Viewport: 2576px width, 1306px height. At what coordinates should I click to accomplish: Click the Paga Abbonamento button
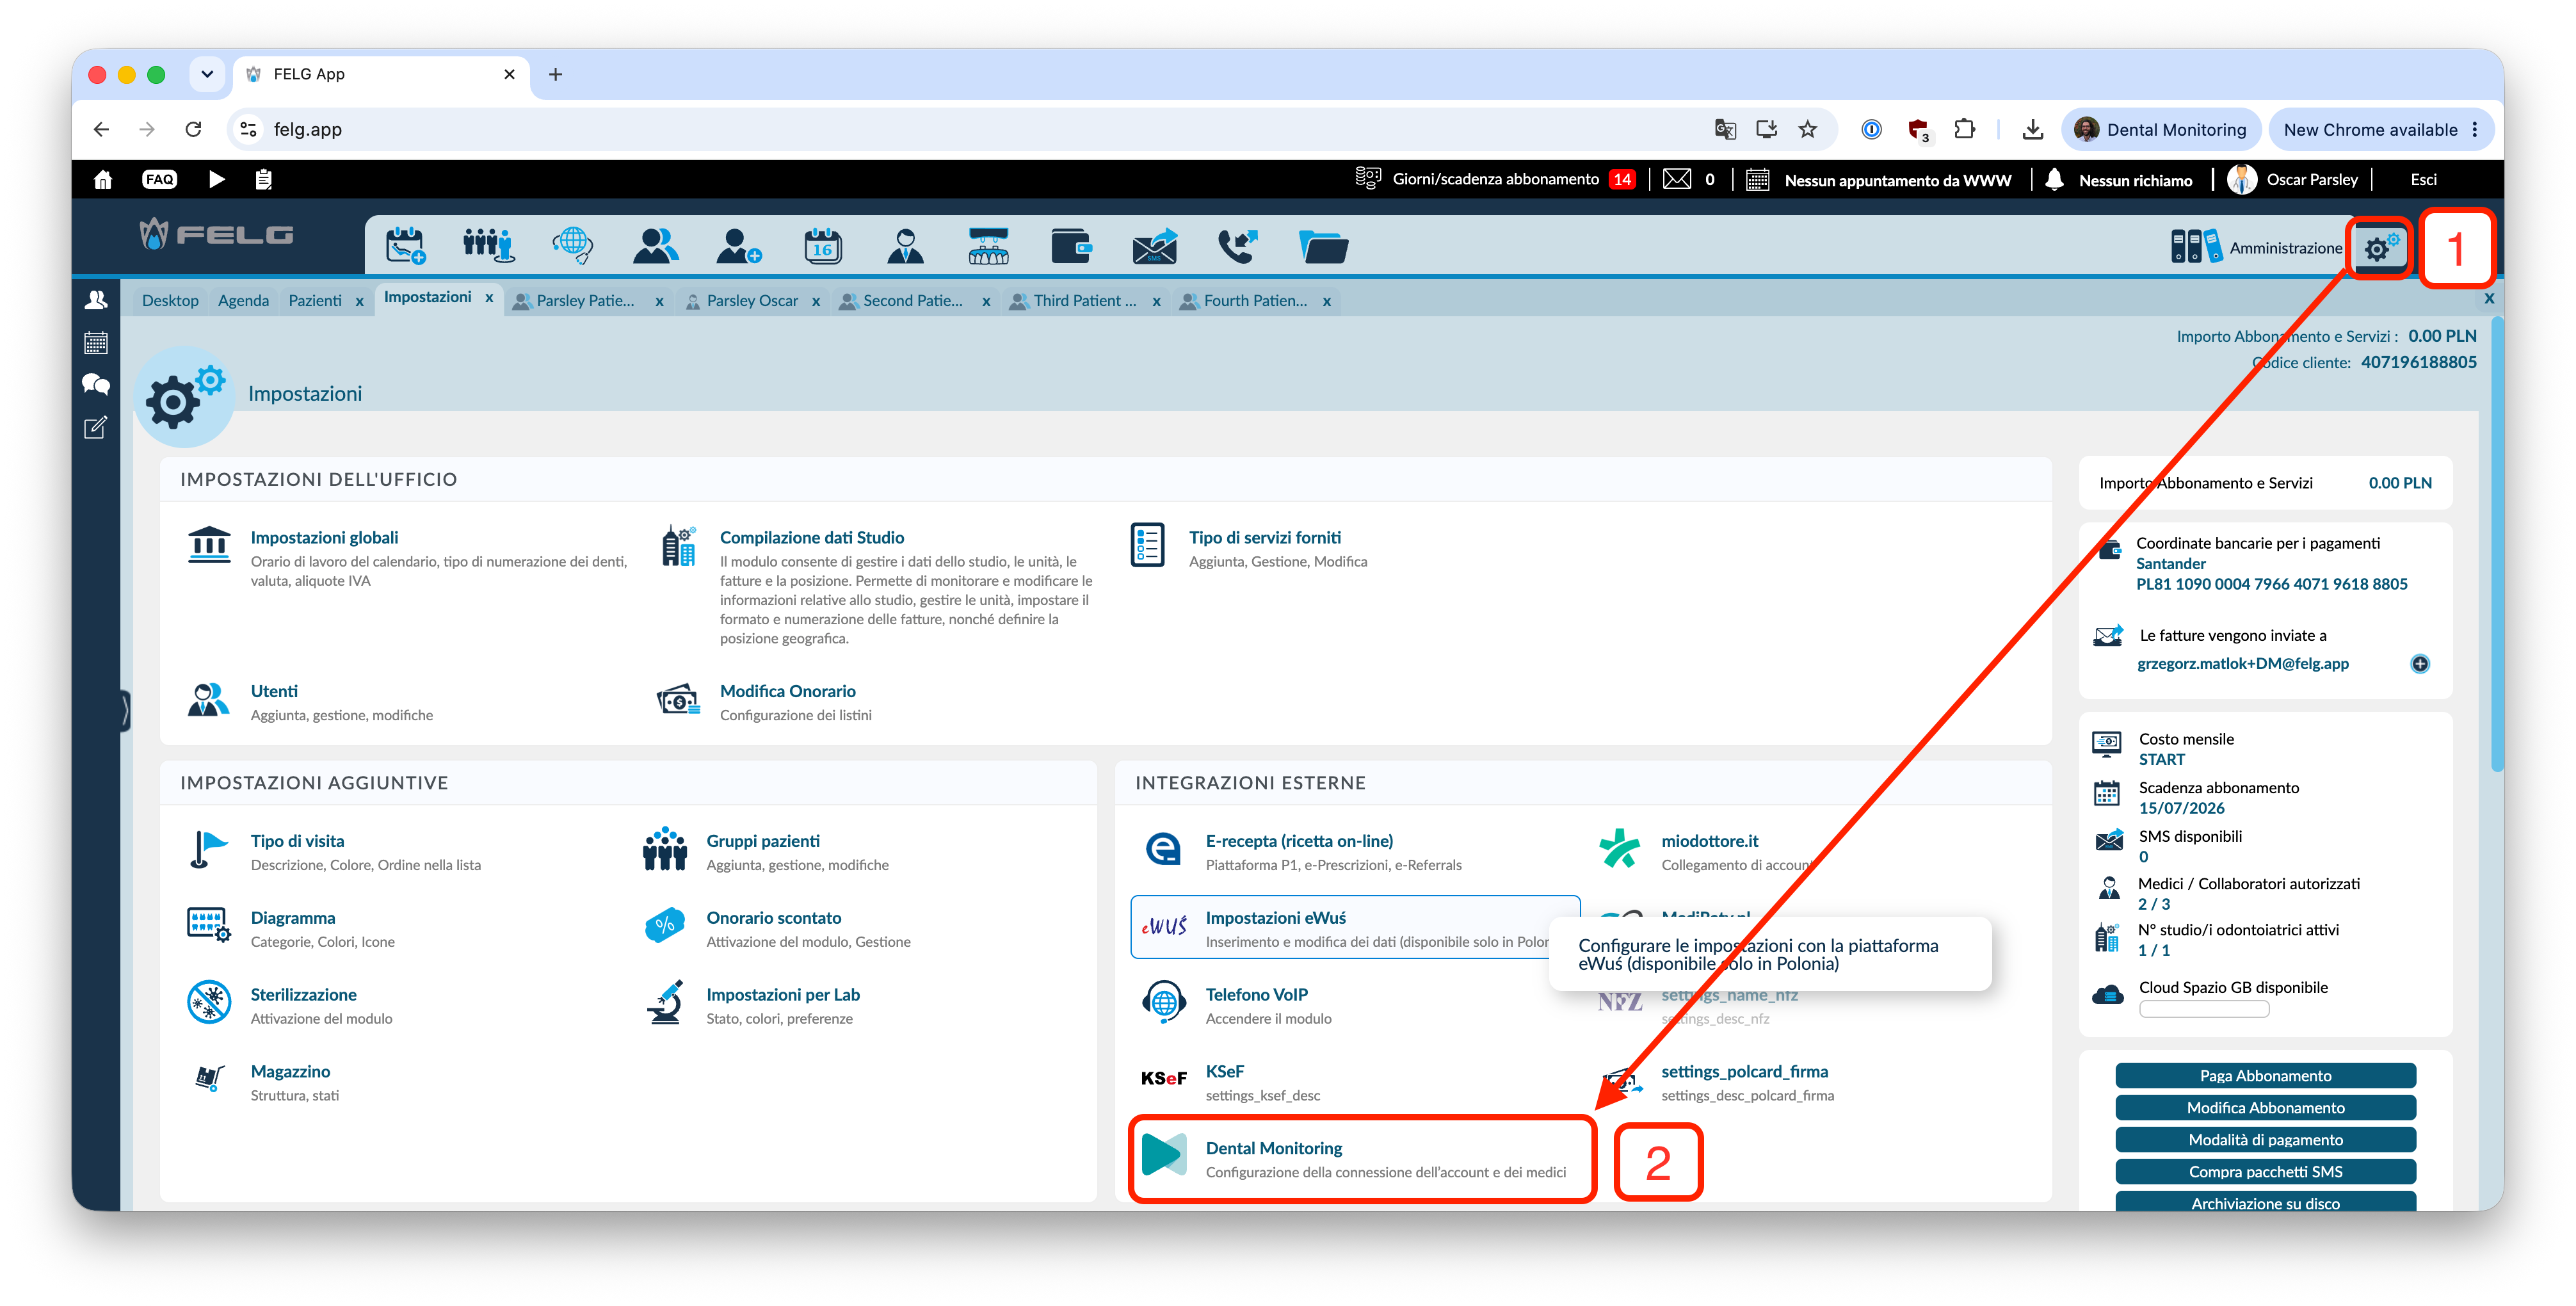(x=2265, y=1076)
